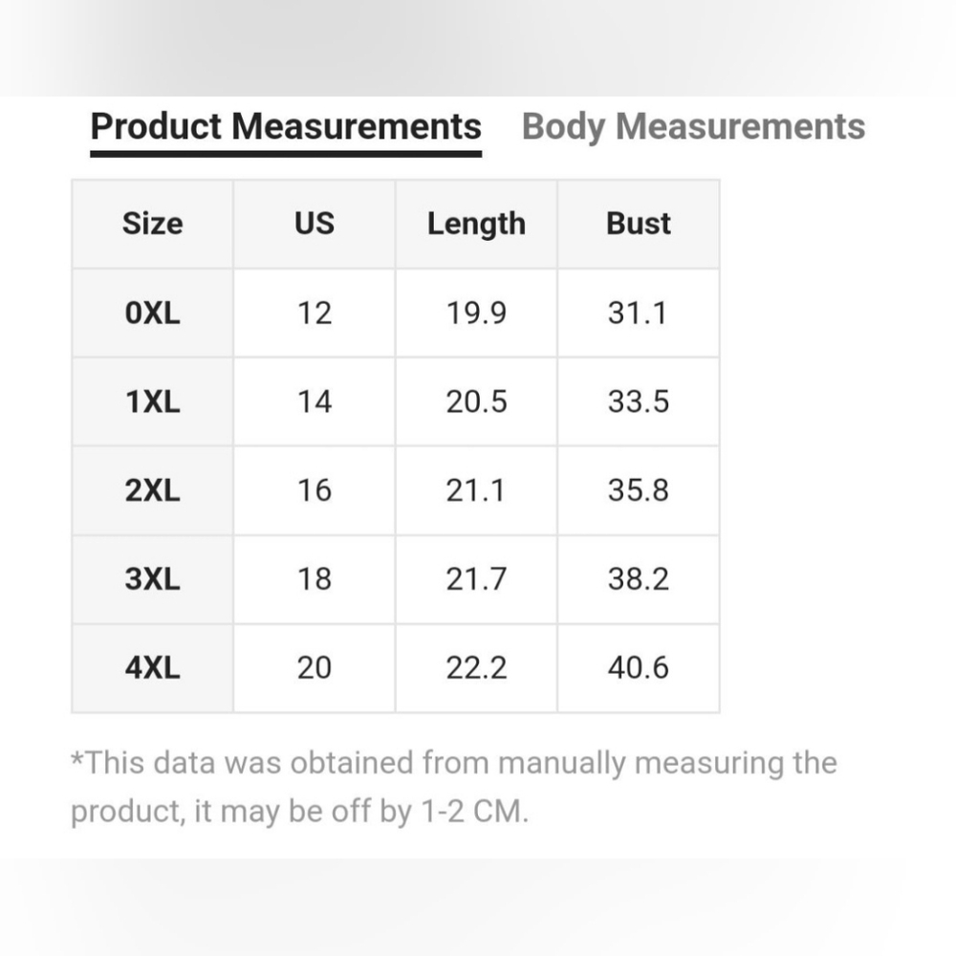Select the 0XL size row label

click(152, 313)
